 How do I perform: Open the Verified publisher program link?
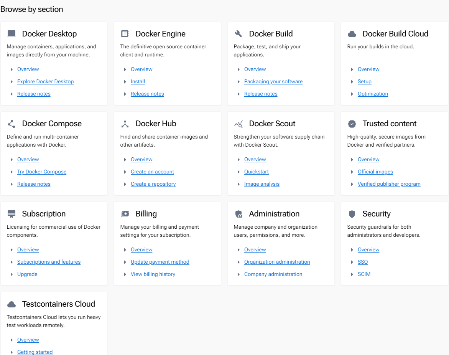tap(389, 184)
